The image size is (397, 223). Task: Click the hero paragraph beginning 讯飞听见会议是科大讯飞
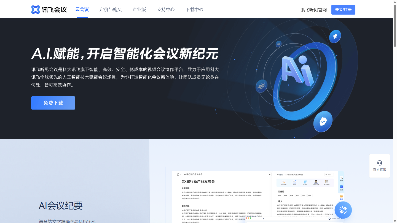coord(125,77)
